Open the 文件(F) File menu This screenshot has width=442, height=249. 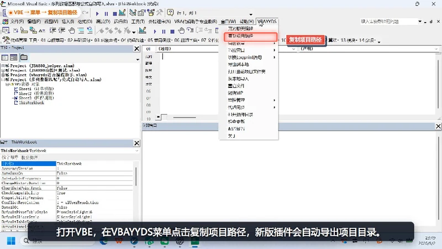pyautogui.click(x=17, y=22)
